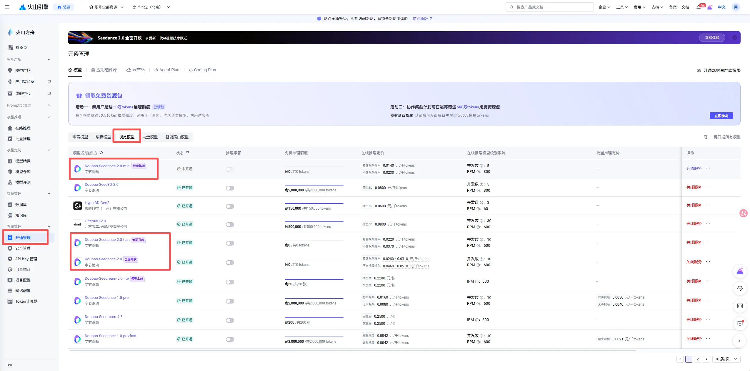Click 开通服务 for Doubao-Seedance-2.0-mini
The image size is (750, 371).
[694, 168]
